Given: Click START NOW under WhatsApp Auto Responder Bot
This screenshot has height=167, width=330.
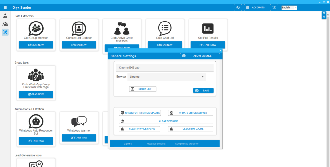Looking at the screenshot, I should pyautogui.click(x=36, y=141).
